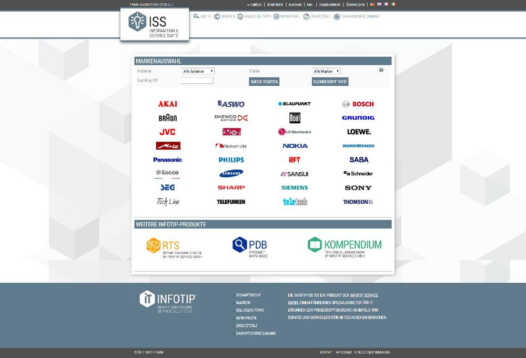The height and width of the screenshot is (358, 526).
Task: Open Druckansicht in the top bar
Action: [330, 5]
